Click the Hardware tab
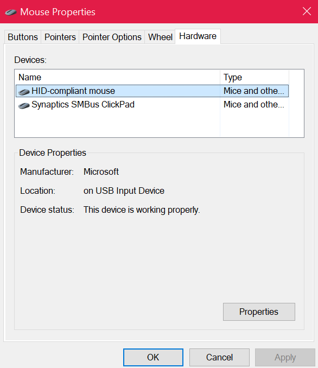Screen dimensions: 318x368 click(198, 36)
